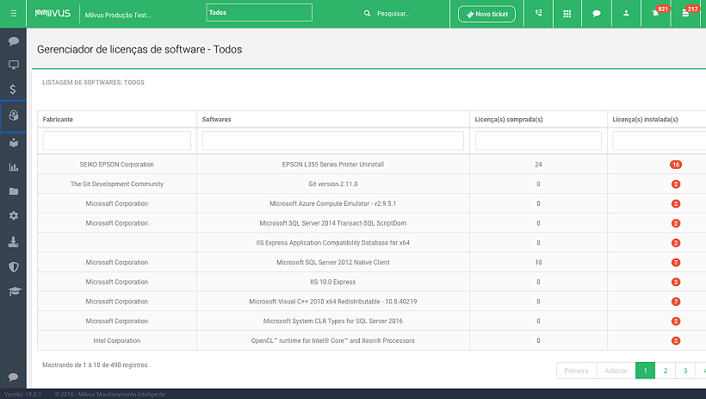Screen dimensions: 706x399
Task: Open the sidebar folder icon
Action: [x=14, y=191]
